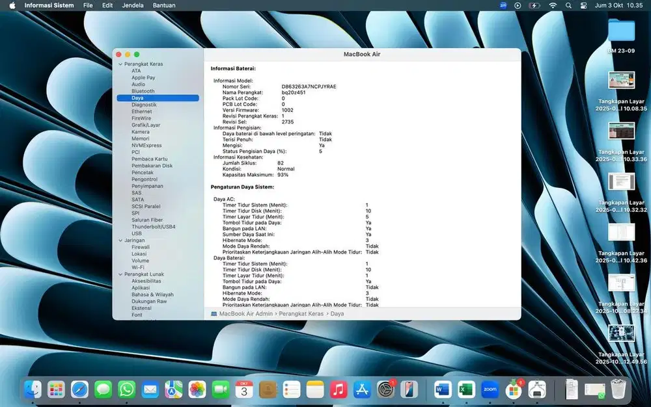The width and height of the screenshot is (651, 407).
Task: Click the Wi-Fi menu bar icon
Action: pos(553,5)
